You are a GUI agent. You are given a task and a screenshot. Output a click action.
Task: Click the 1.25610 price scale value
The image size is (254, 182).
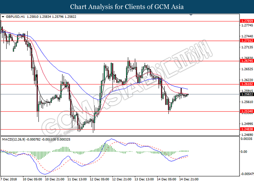tap(247, 102)
